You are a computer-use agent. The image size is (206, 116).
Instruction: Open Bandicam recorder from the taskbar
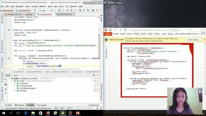point(70,113)
